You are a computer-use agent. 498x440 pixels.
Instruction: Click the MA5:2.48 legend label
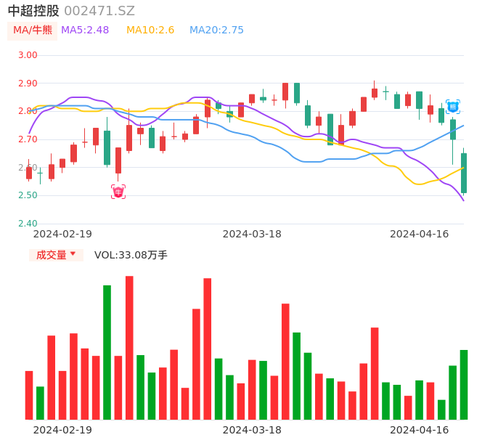click(x=85, y=30)
